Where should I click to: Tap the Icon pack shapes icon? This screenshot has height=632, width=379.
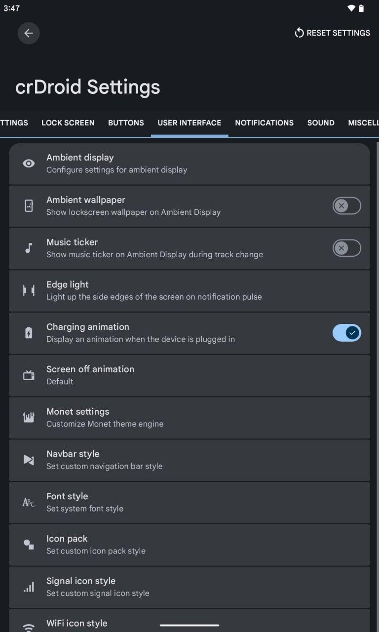[x=29, y=544]
